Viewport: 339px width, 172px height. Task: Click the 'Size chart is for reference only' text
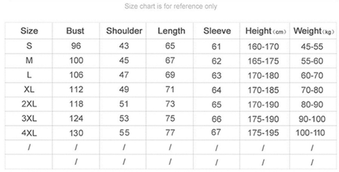[170, 6]
